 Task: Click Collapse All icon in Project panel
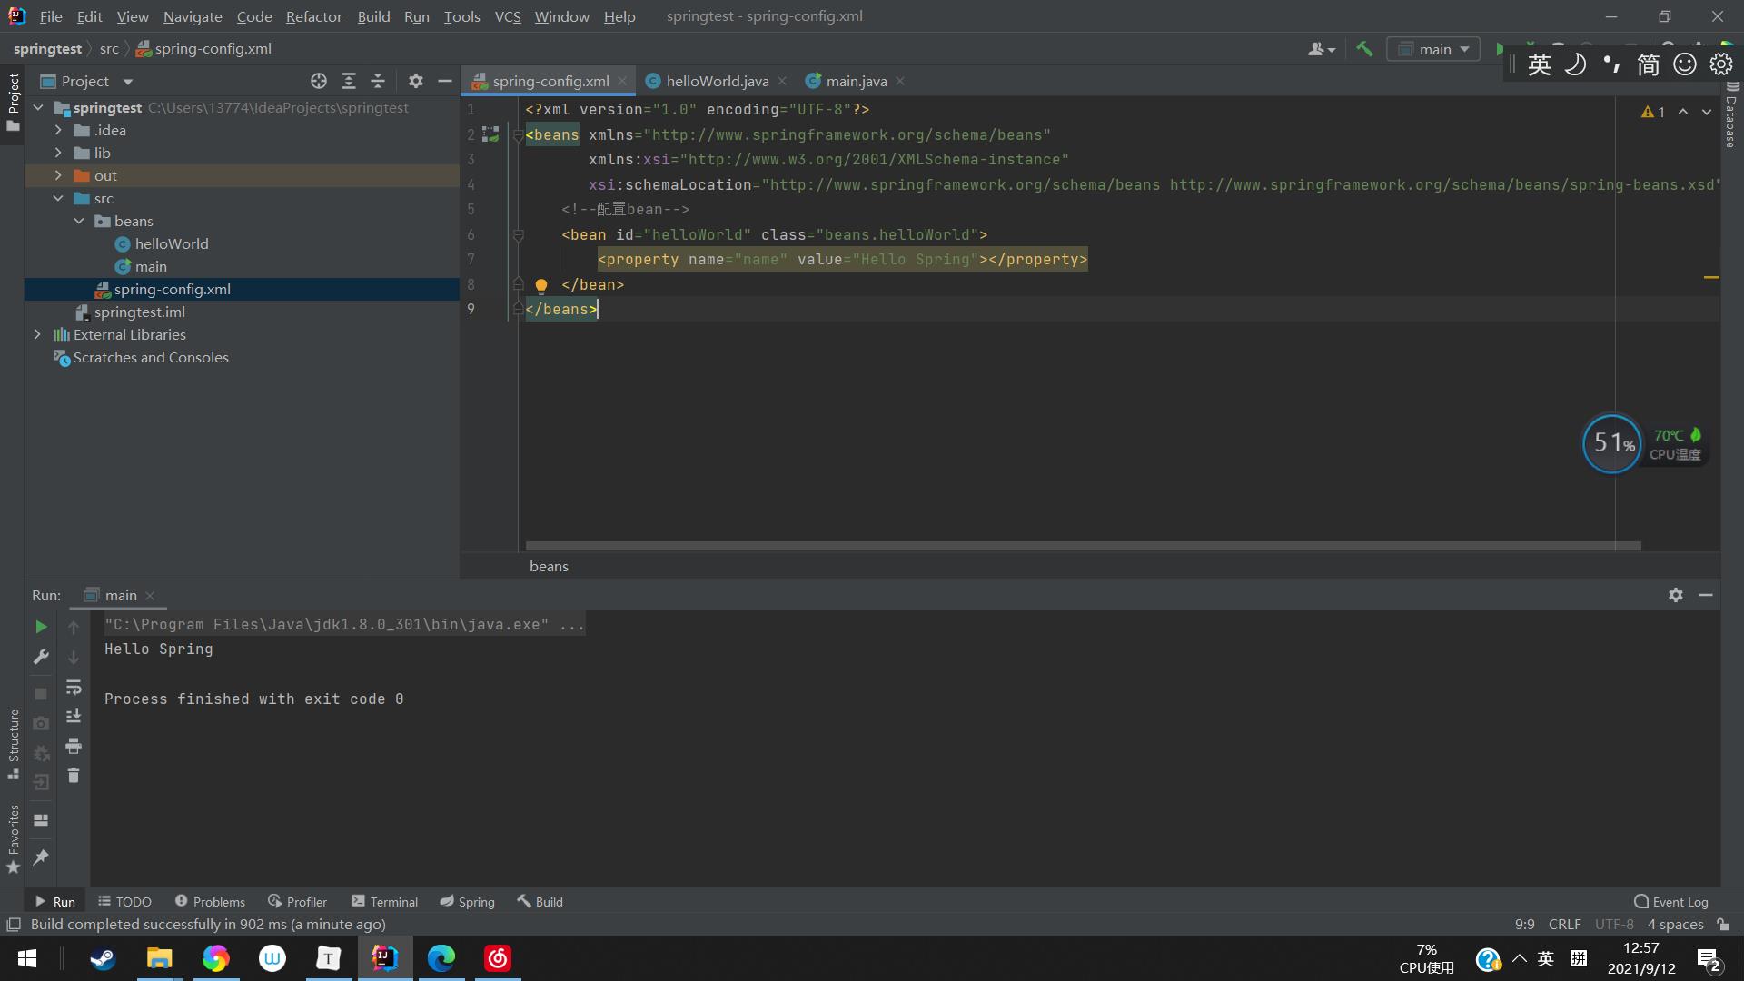click(378, 81)
